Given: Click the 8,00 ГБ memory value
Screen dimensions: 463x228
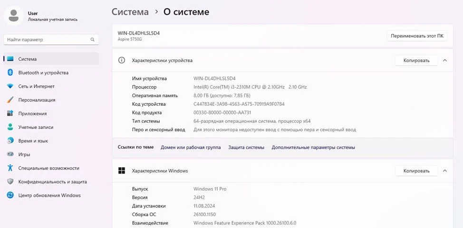Looking at the screenshot, I should click(x=222, y=95).
